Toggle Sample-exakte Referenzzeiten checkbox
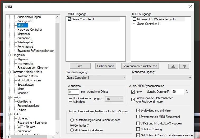 (x=133, y=99)
